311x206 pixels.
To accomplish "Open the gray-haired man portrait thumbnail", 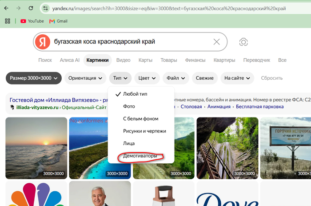I will coord(100,194).
